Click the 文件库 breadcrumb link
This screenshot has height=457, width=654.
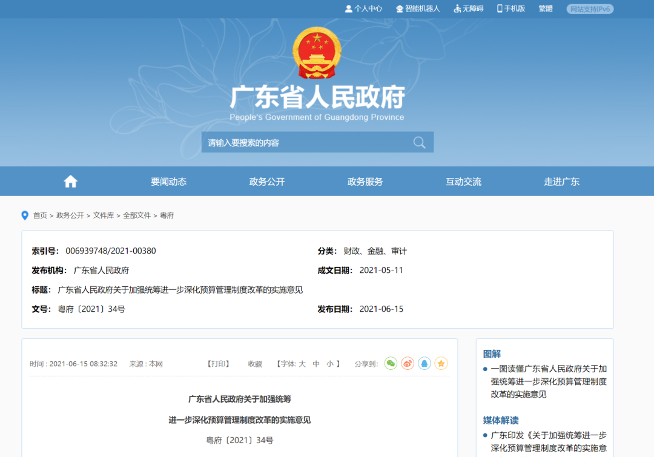click(103, 215)
